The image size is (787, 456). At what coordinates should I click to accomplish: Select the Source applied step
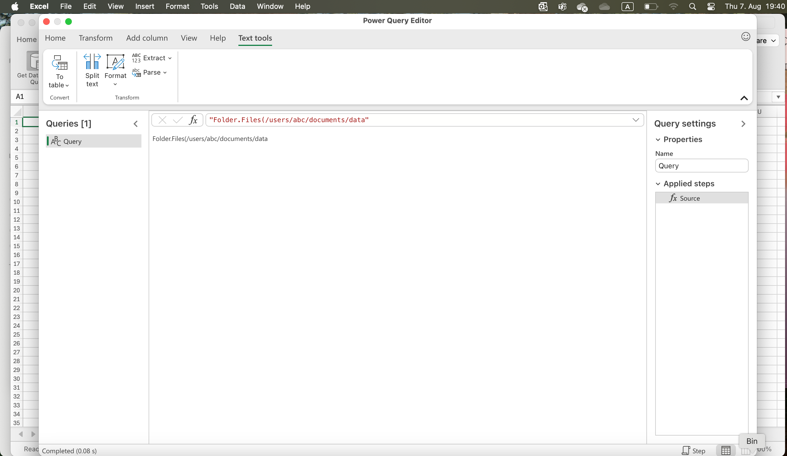point(701,198)
